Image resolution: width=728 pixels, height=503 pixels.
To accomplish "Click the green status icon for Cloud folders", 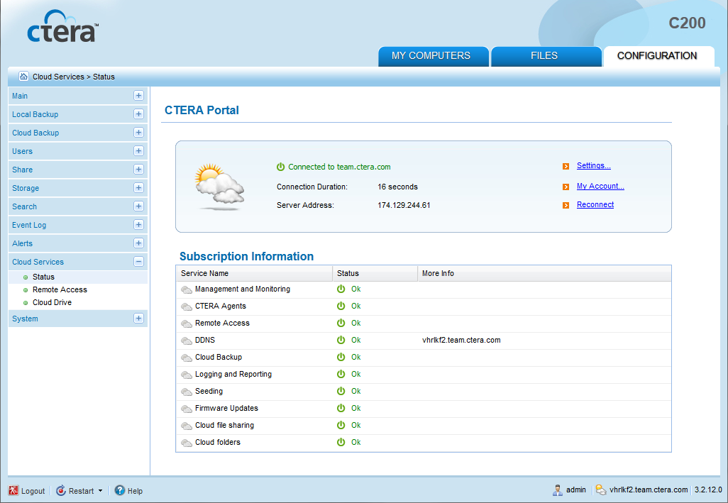I will [x=341, y=442].
